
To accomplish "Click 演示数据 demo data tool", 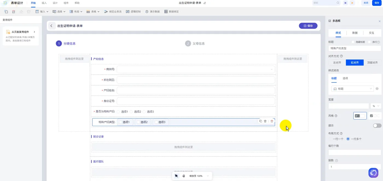I will (x=152, y=12).
